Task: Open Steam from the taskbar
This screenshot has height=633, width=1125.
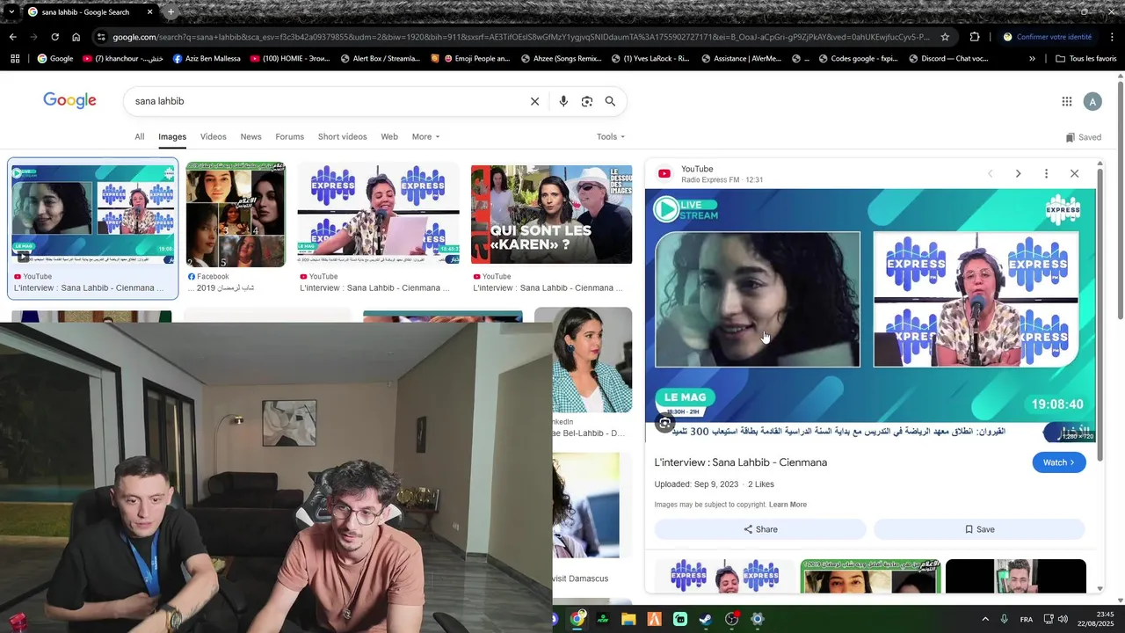Action: (706, 619)
